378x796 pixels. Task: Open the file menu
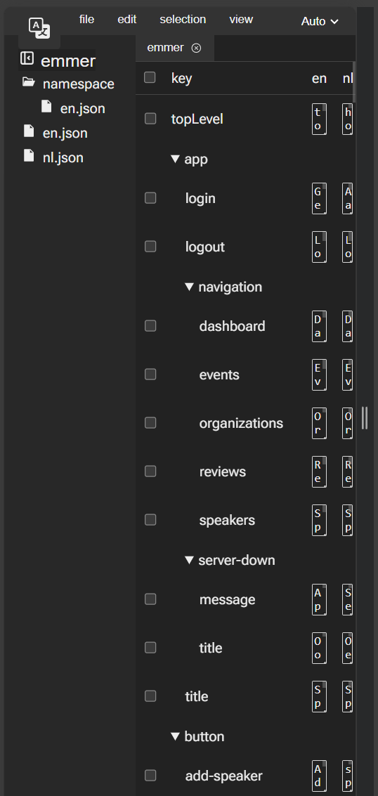point(86,19)
